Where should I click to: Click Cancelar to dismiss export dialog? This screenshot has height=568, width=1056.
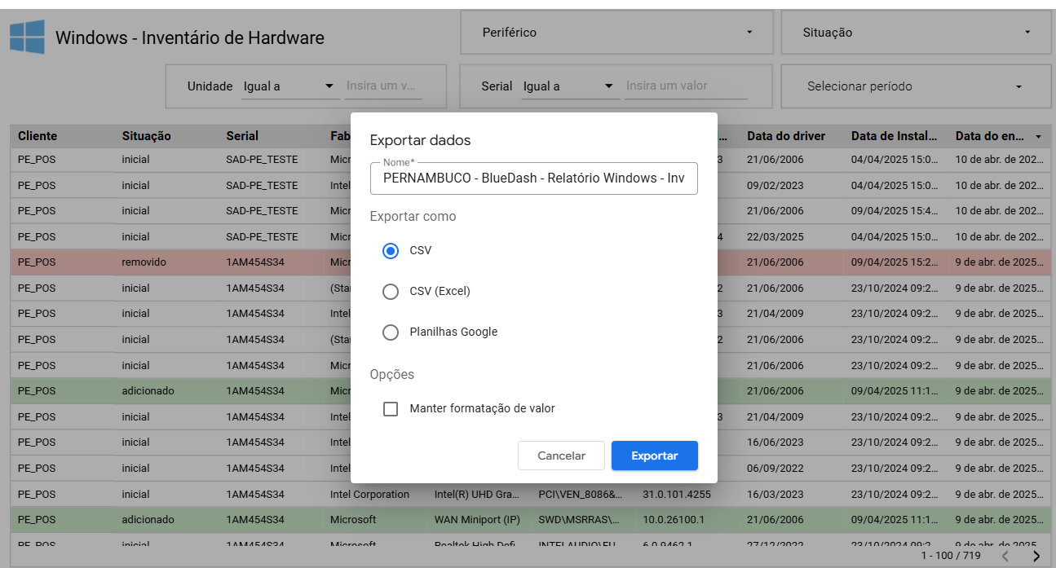[561, 456]
